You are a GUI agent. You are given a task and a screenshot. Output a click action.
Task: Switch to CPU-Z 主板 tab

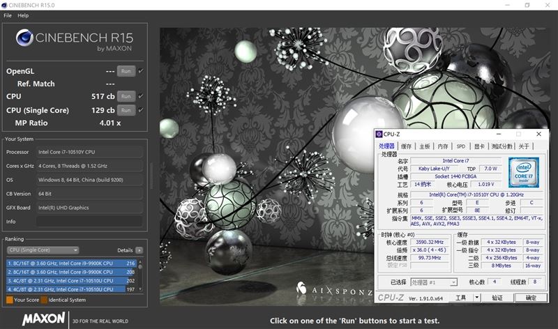425,146
